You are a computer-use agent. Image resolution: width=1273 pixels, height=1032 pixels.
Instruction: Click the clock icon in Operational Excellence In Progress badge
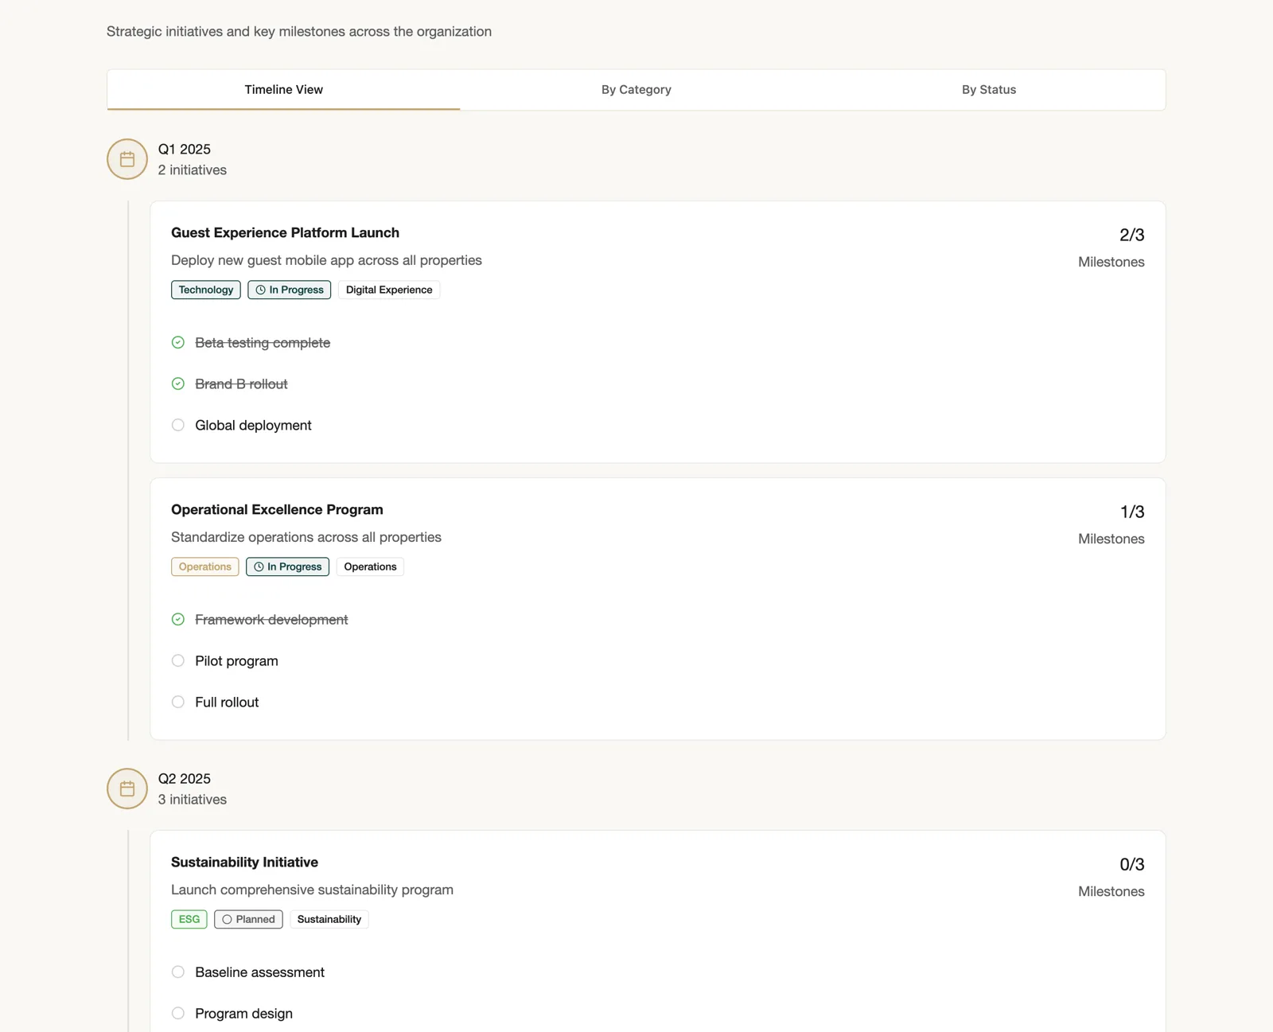259,567
